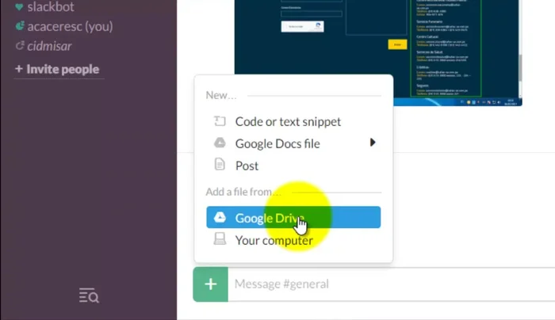Image resolution: width=555 pixels, height=320 pixels.
Task: Open the slackbot direct message
Action: 52,7
